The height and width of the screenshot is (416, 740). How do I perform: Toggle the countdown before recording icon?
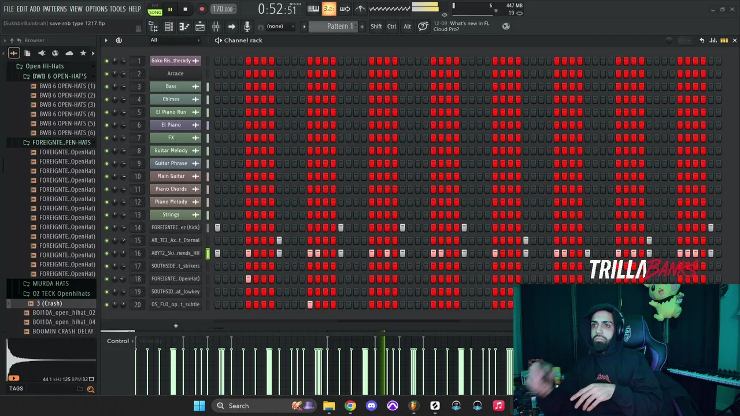(x=329, y=9)
